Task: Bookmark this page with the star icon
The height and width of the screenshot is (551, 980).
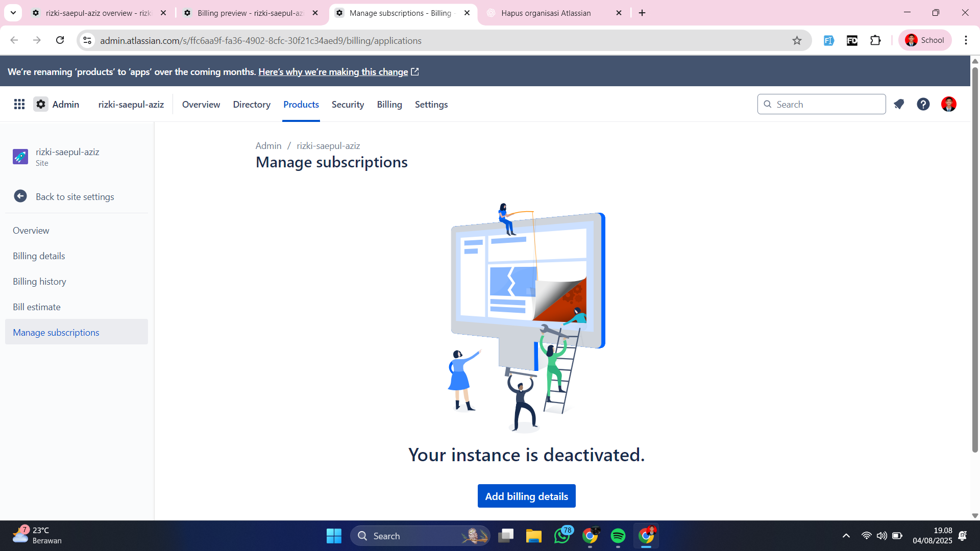Action: [x=797, y=40]
